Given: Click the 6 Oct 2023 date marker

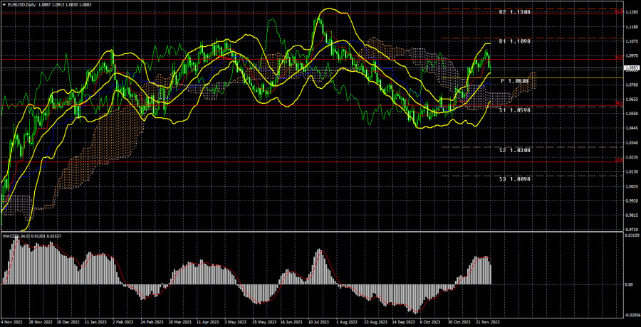Looking at the screenshot, I should coord(429,321).
